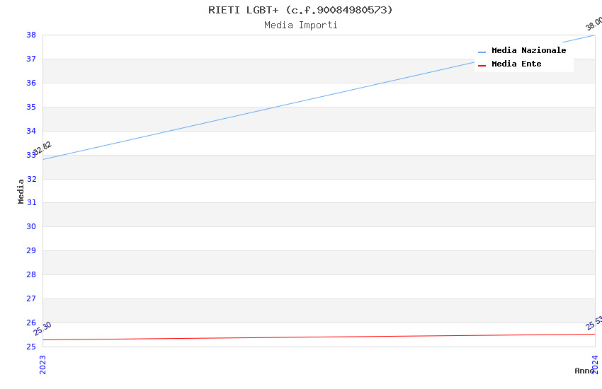The height and width of the screenshot is (389, 602).
Task: Click the 2024 x-axis year label
Action: (595, 364)
